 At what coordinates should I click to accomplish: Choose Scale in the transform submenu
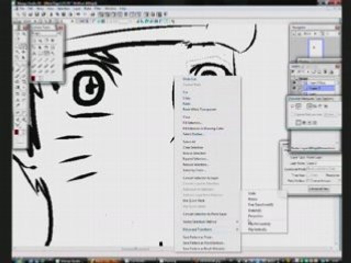tap(252, 194)
